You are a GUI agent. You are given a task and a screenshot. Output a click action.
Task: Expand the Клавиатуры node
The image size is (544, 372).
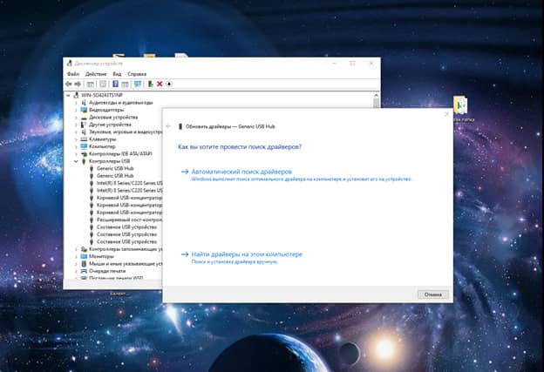tap(76, 139)
